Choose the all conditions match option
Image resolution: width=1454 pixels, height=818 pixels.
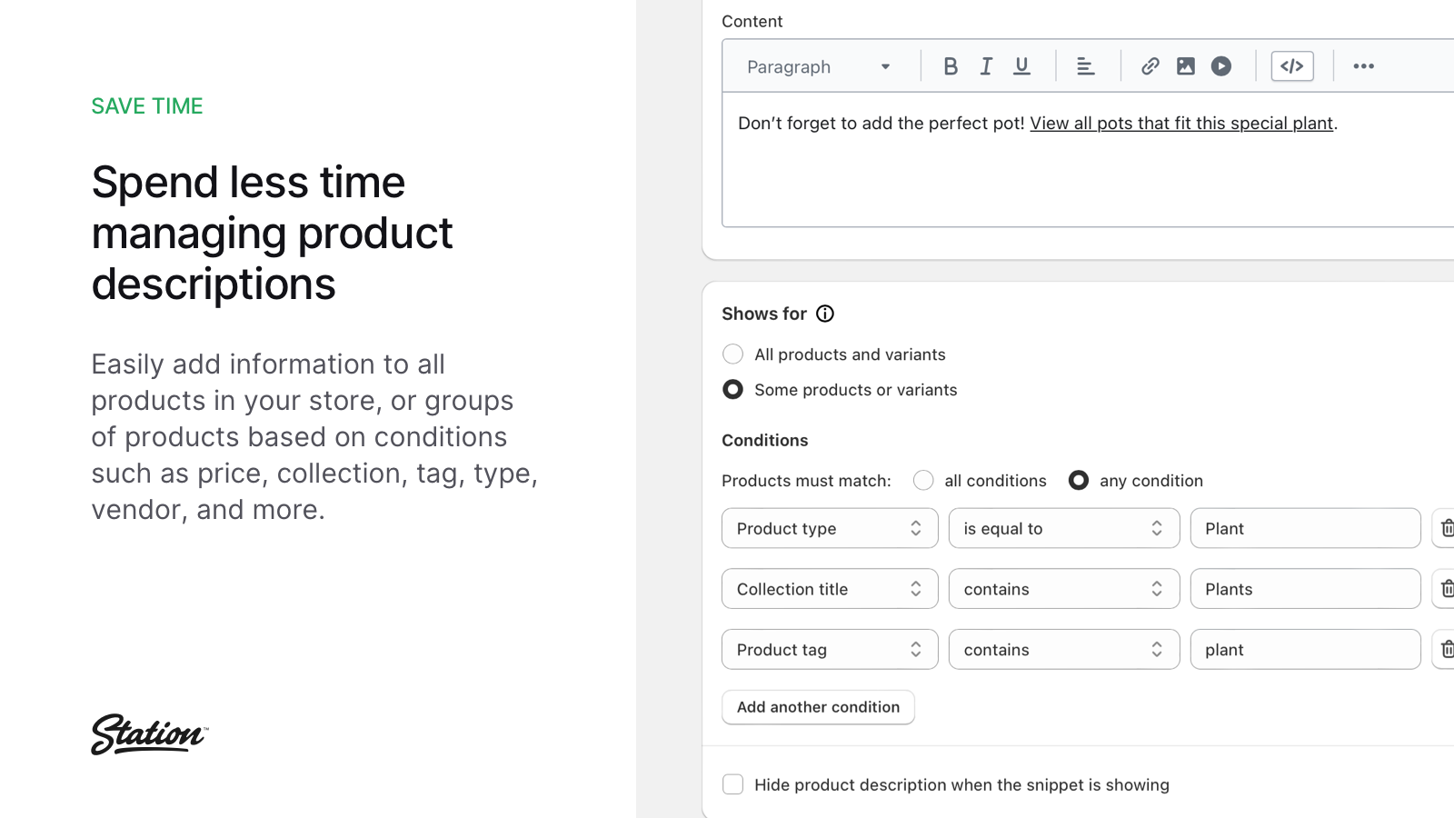pyautogui.click(x=923, y=481)
